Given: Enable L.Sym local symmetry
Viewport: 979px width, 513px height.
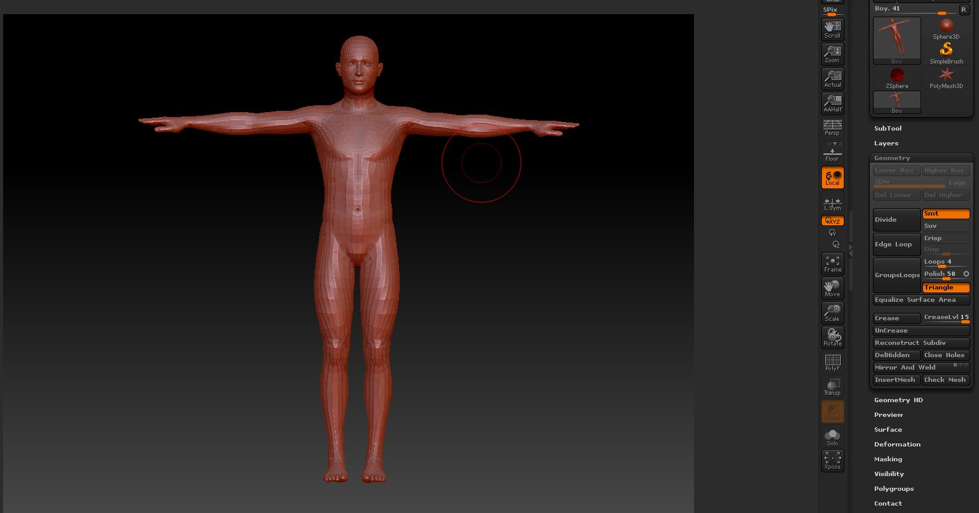Looking at the screenshot, I should 832,203.
